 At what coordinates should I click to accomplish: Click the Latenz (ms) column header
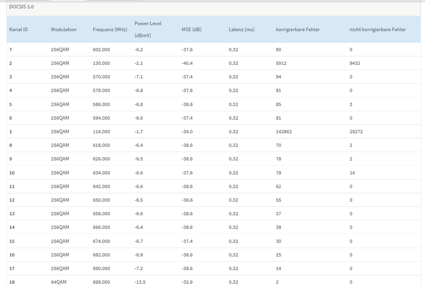[x=241, y=30]
